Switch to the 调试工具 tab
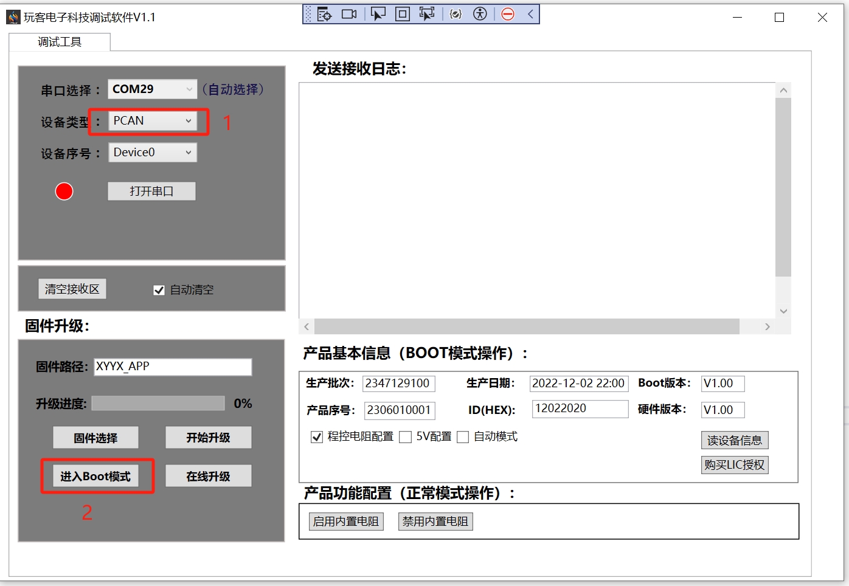Image resolution: width=849 pixels, height=586 pixels. [60, 42]
